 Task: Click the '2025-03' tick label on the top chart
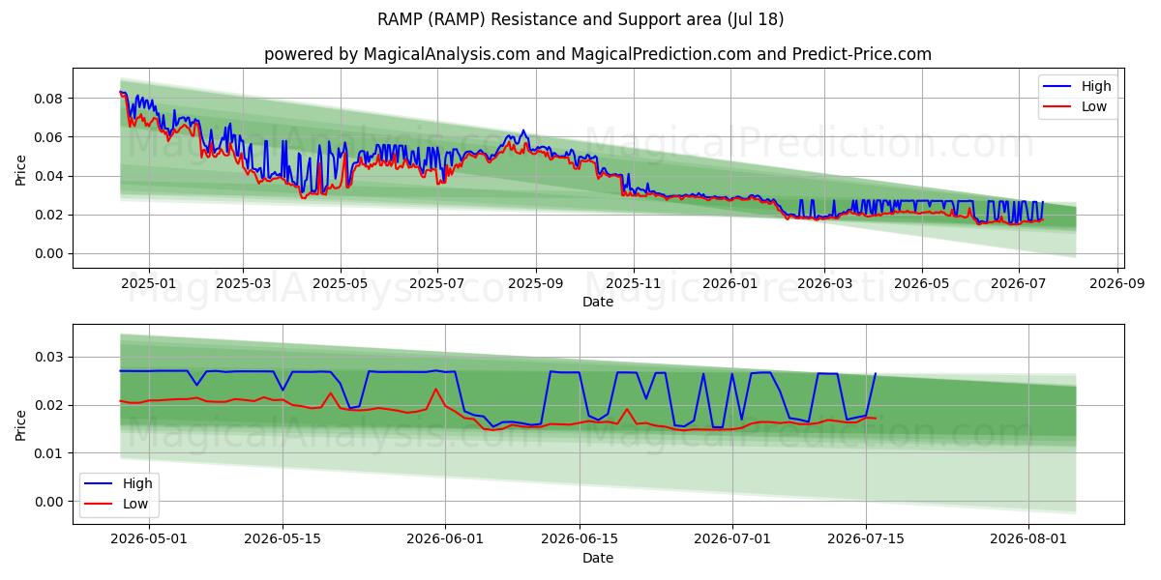coord(242,284)
